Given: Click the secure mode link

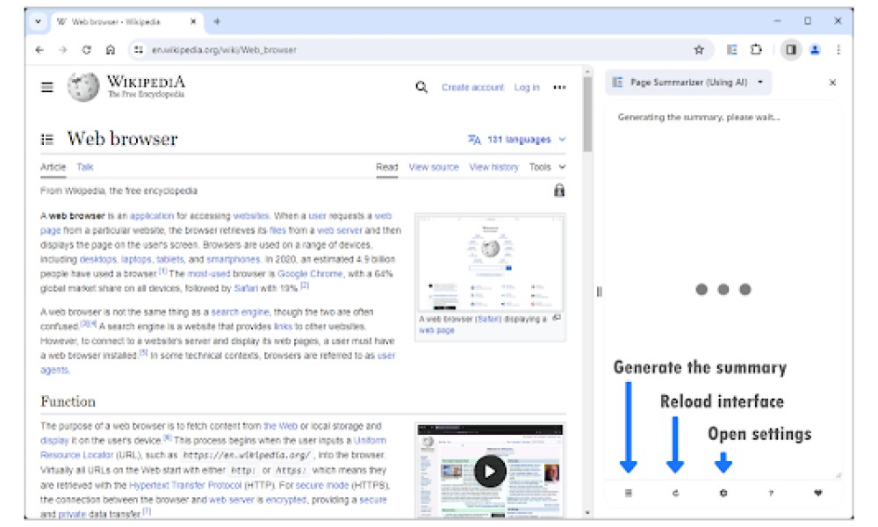Looking at the screenshot, I should (x=322, y=485).
